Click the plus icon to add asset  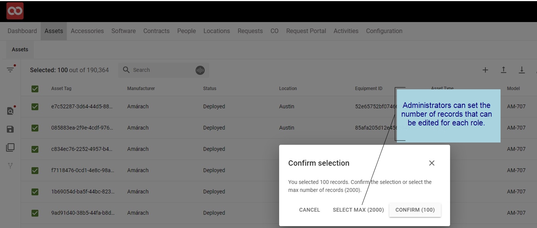pos(485,70)
